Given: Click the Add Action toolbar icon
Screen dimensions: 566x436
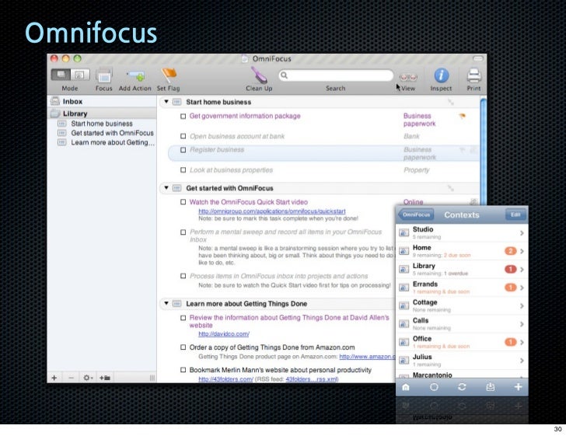Looking at the screenshot, I should click(x=135, y=76).
